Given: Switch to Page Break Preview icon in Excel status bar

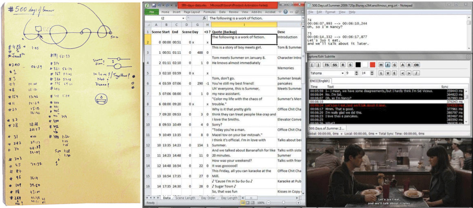Looking at the screenshot, I should (x=253, y=203).
